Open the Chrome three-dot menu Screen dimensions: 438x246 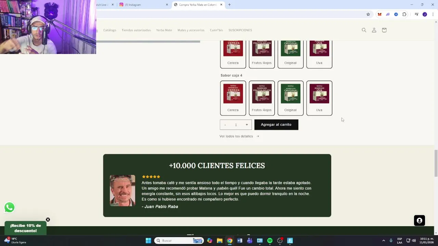[433, 14]
